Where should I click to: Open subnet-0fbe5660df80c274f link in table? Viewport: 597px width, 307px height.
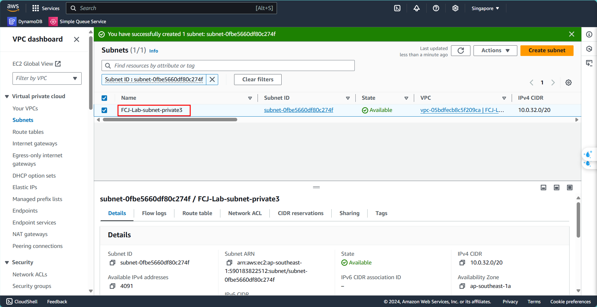[x=298, y=110]
